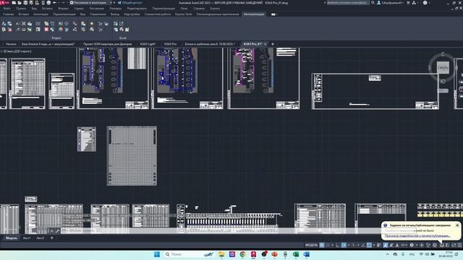The height and width of the screenshot is (260, 463).
Task: Click the Undo arrow in quick access toolbar
Action: [55, 3]
